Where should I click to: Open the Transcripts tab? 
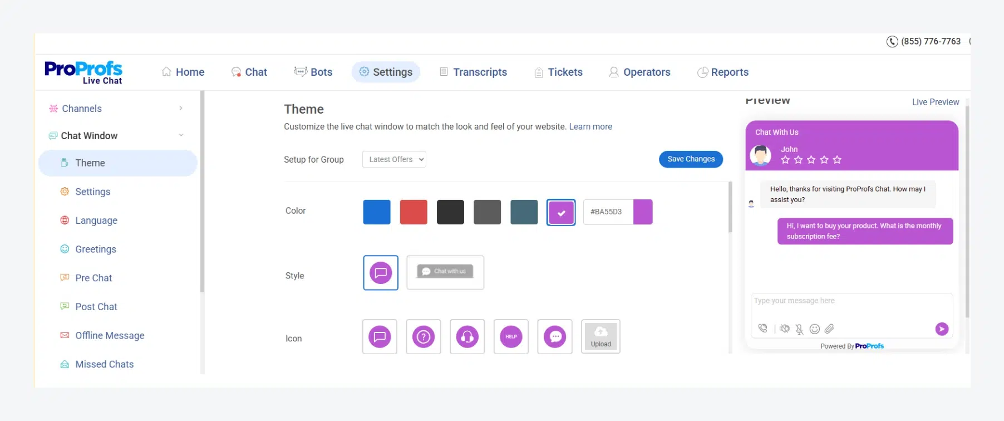point(474,72)
